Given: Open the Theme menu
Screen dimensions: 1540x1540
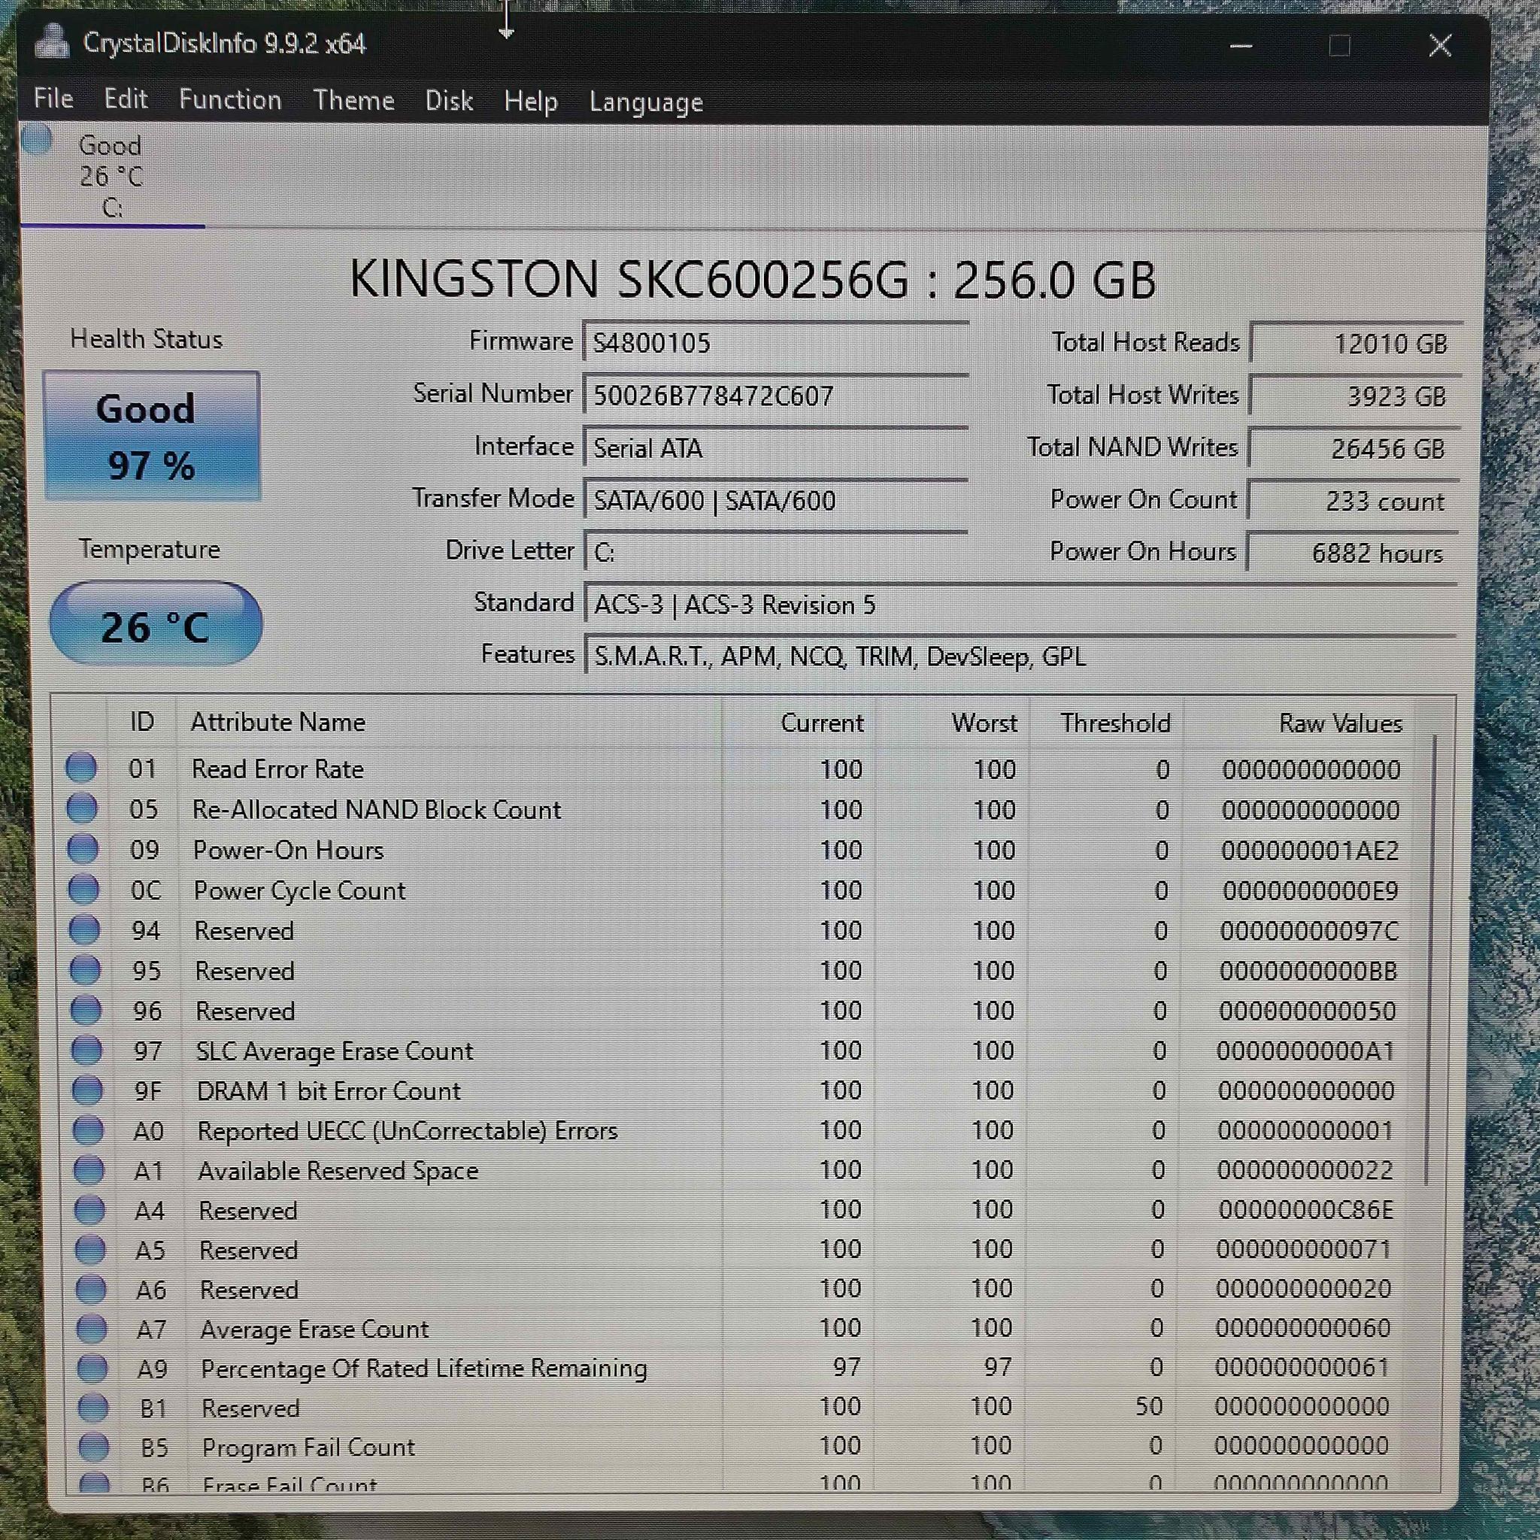Looking at the screenshot, I should tap(354, 101).
